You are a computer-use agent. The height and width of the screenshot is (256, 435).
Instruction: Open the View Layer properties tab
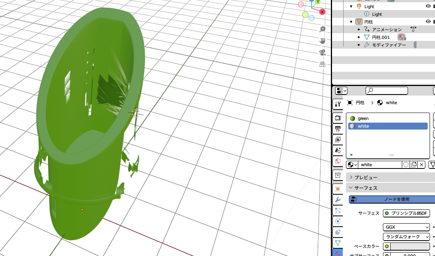(x=337, y=140)
